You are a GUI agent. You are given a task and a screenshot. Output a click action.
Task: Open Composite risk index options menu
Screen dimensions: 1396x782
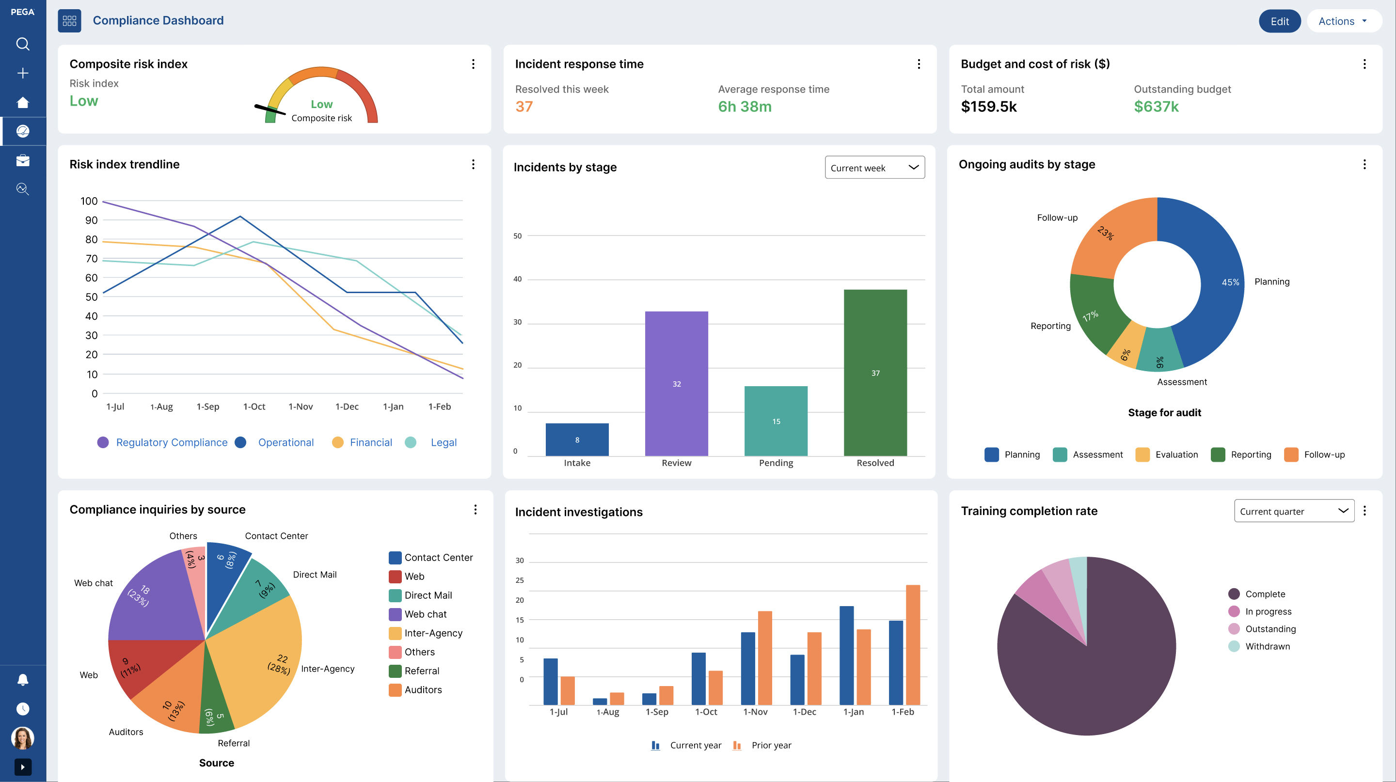pyautogui.click(x=473, y=64)
